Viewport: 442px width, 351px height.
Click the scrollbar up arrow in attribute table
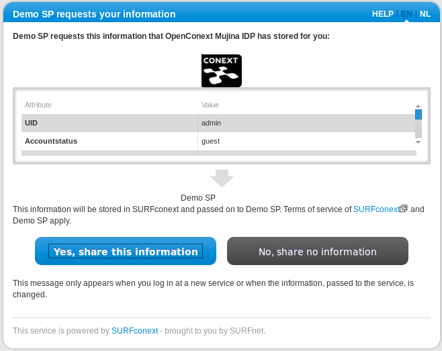pyautogui.click(x=418, y=106)
